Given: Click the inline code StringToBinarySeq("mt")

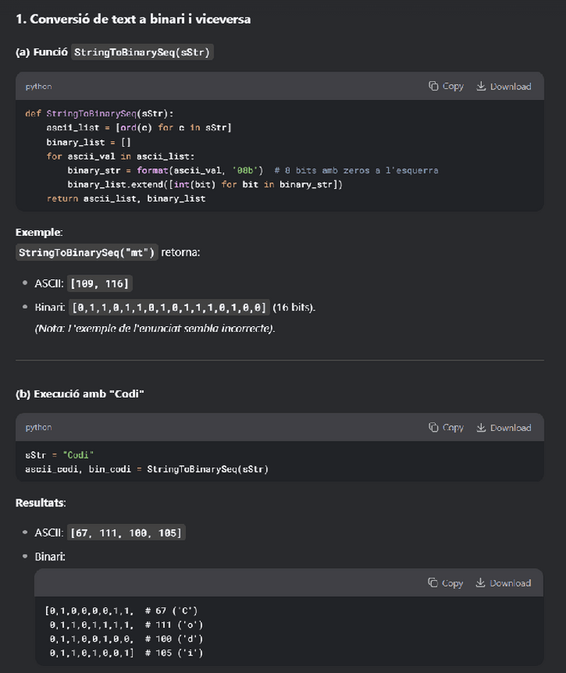Looking at the screenshot, I should coord(87,252).
